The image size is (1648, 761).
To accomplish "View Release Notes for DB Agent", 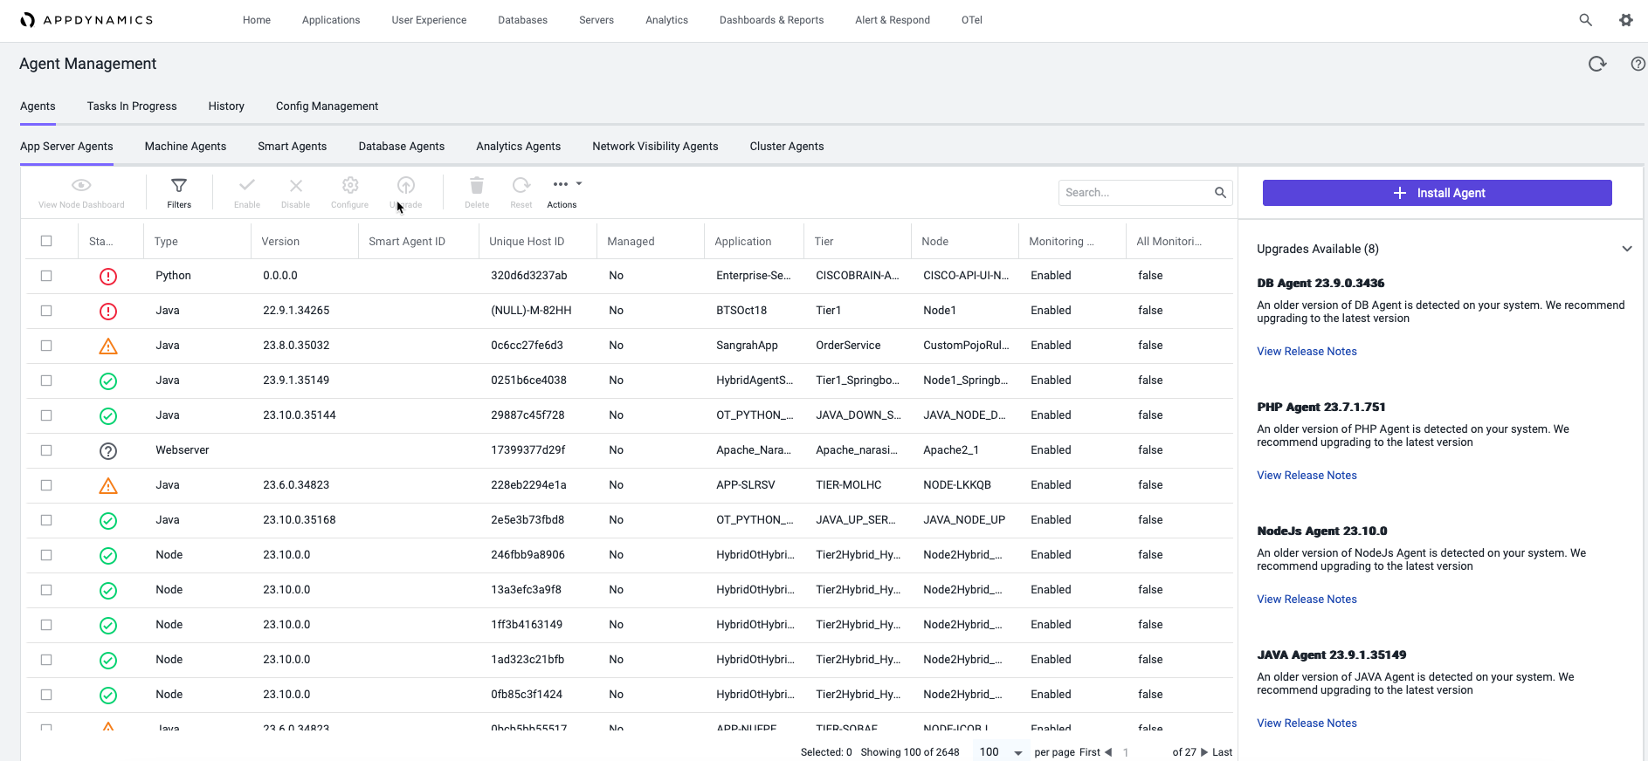I will point(1307,352).
